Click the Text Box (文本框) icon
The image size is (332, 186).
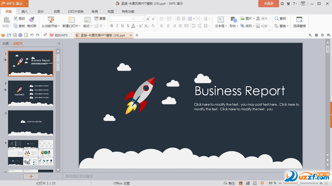(221, 20)
